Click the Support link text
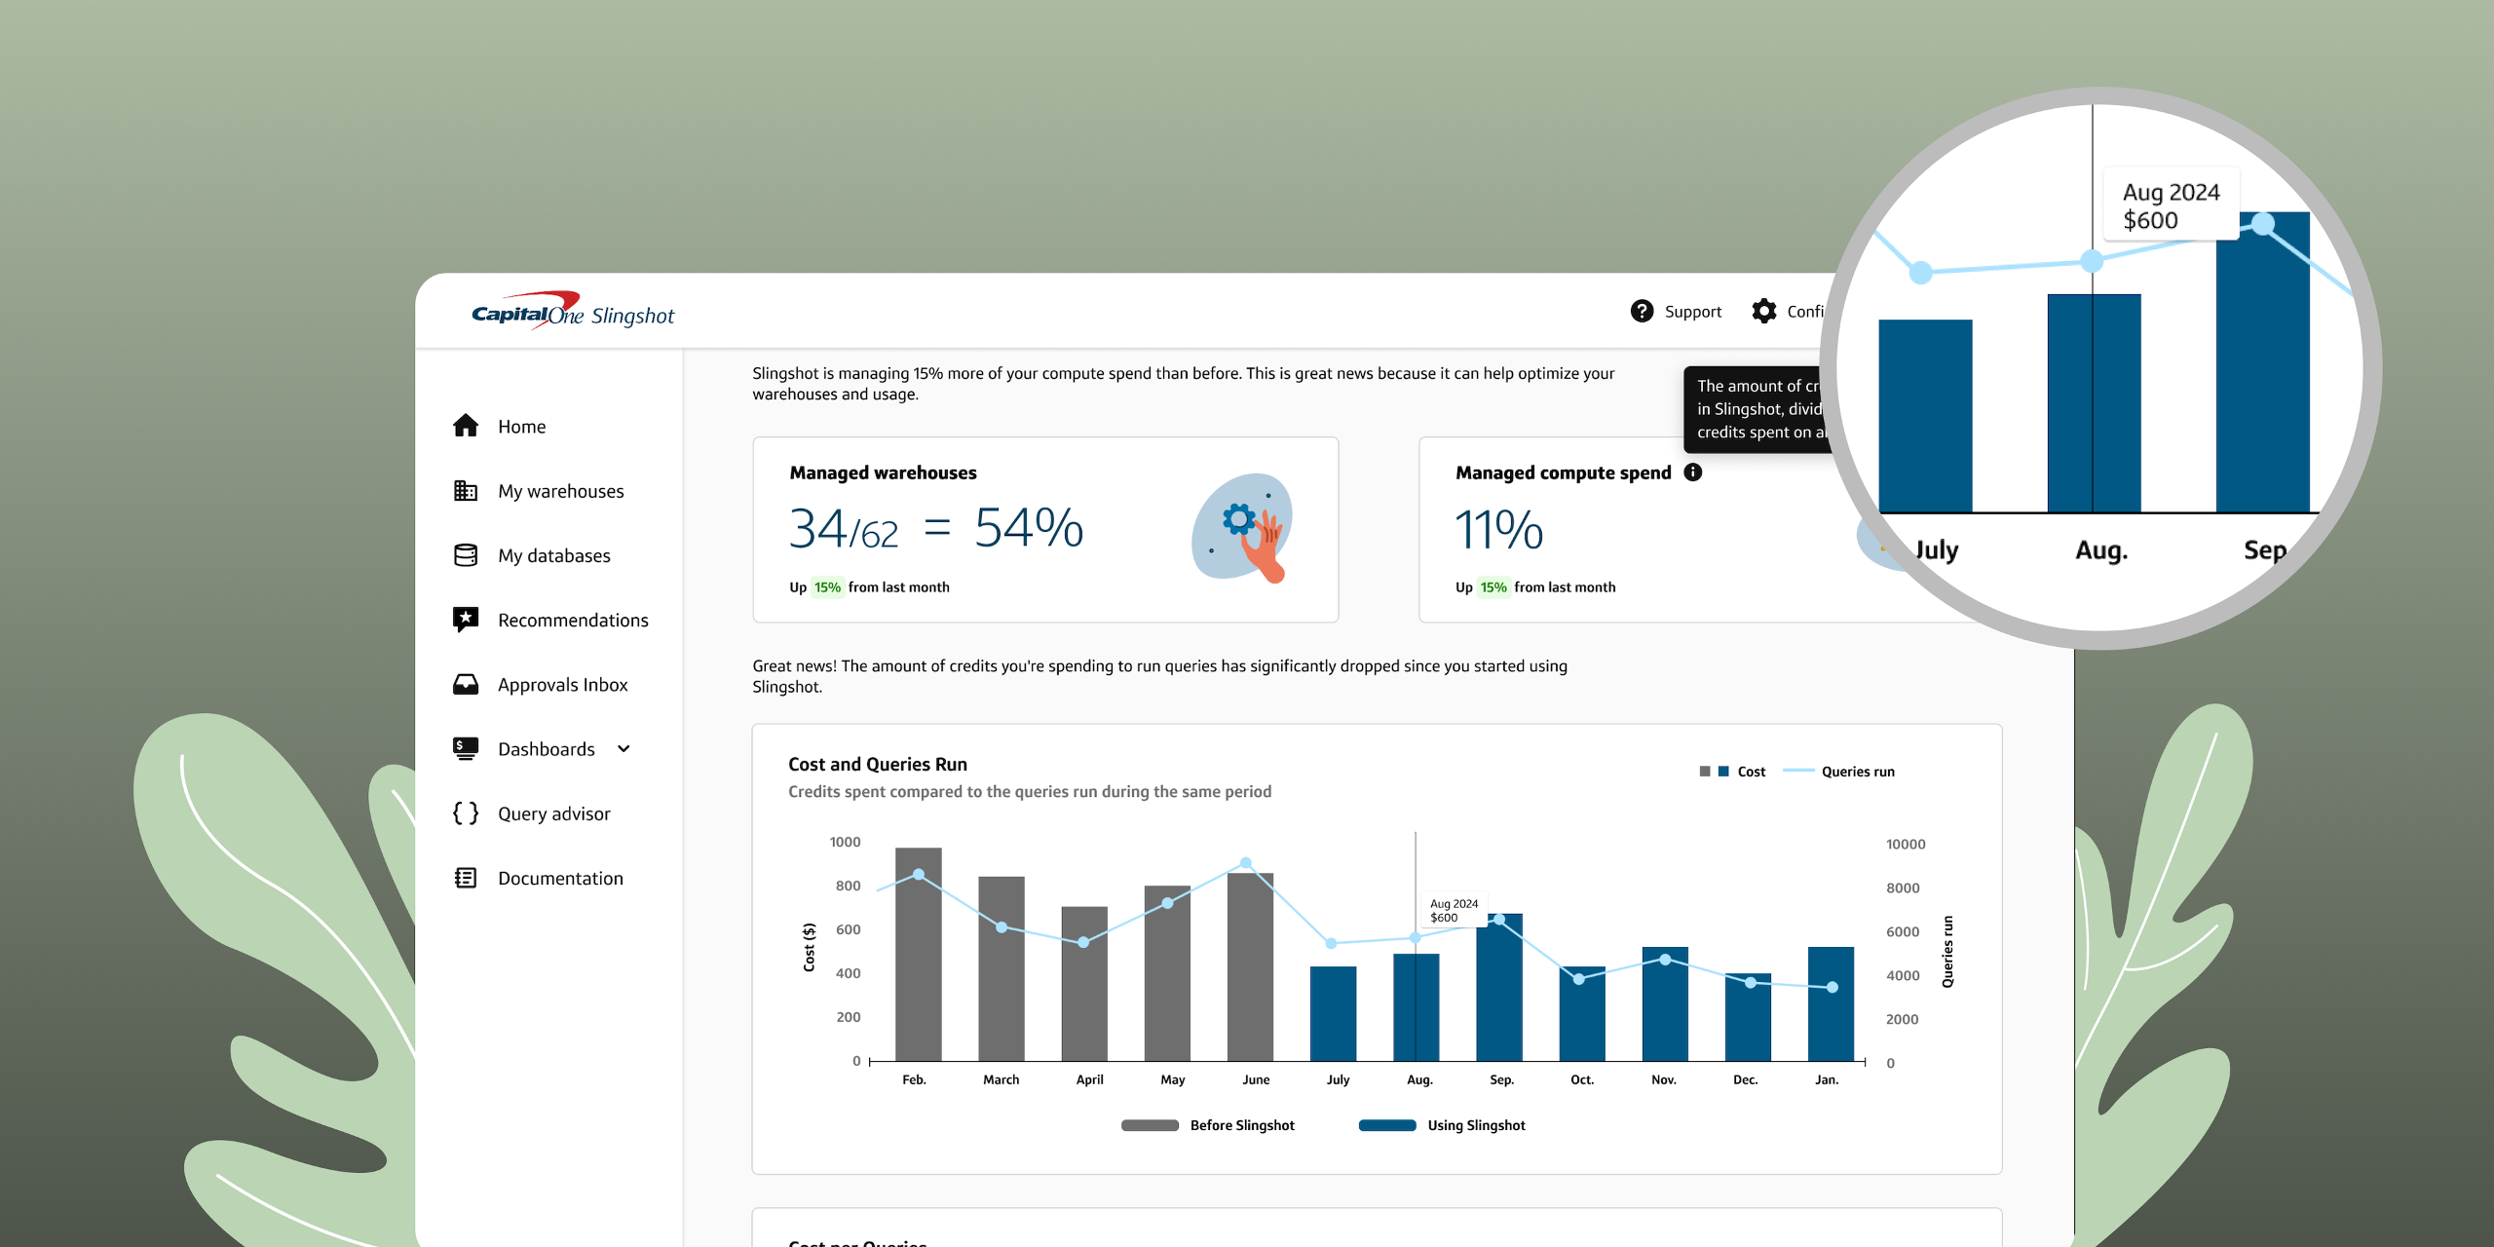This screenshot has height=1247, width=2494. (1692, 312)
